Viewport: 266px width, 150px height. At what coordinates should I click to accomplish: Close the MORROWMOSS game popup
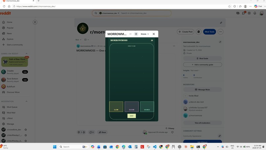(x=154, y=34)
